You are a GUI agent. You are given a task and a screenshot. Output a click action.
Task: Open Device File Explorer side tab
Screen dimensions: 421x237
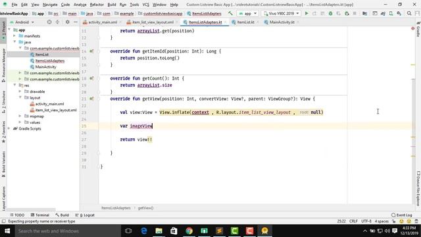[x=418, y=189]
